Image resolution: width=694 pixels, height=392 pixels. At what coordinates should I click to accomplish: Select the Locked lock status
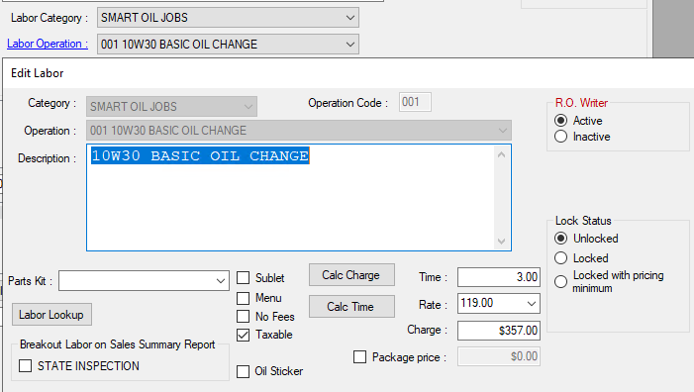560,258
